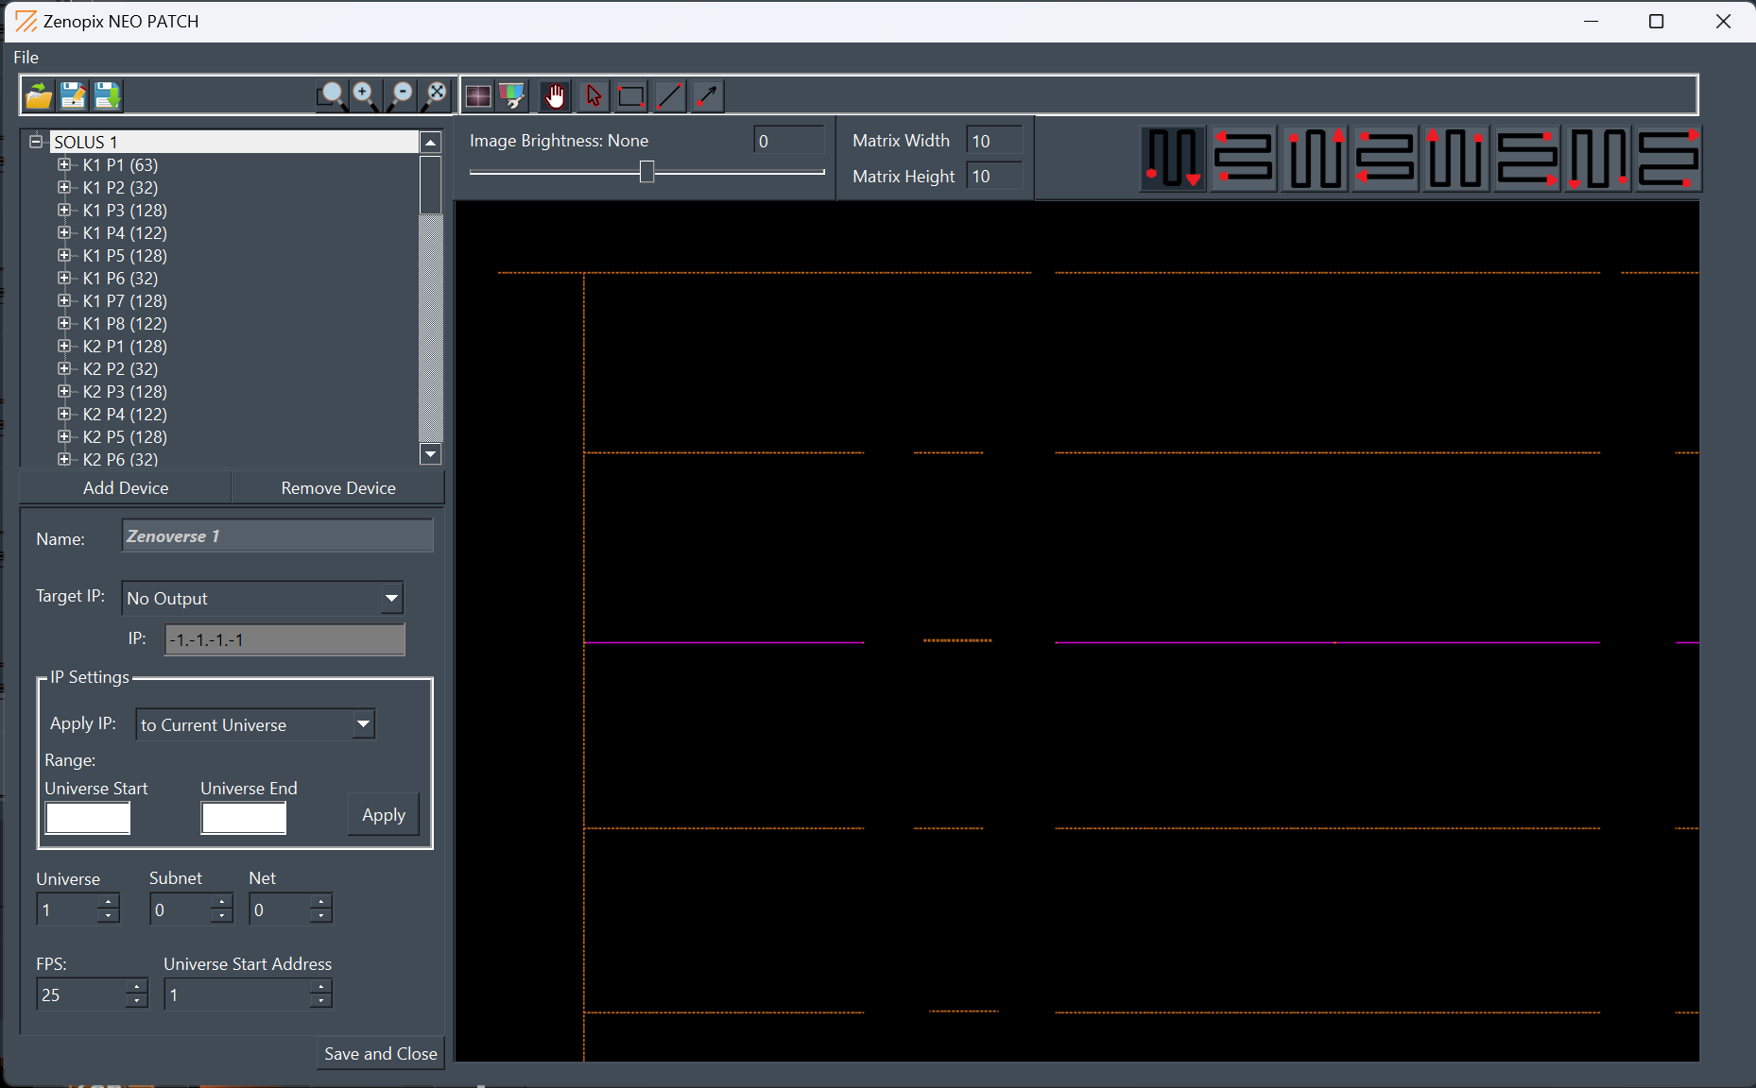Click the zoom out magnifier icon
This screenshot has width=1756, height=1088.
(x=401, y=94)
